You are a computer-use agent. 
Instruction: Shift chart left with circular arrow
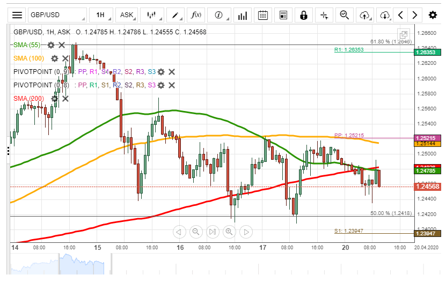pyautogui.click(x=179, y=232)
